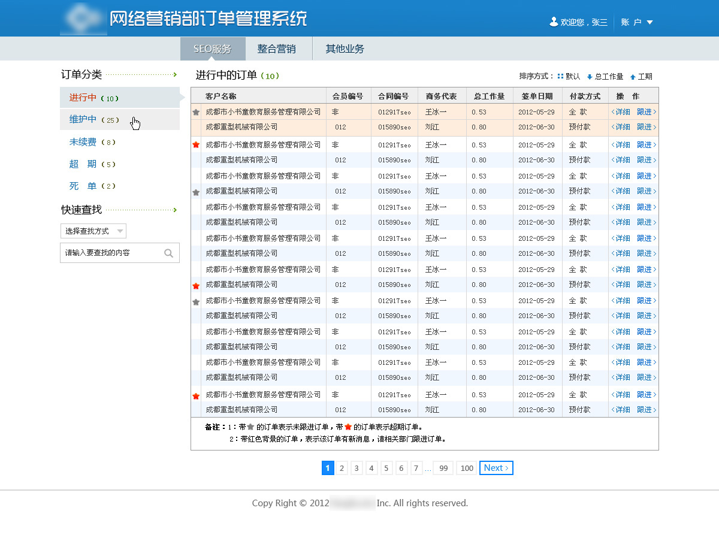719x535 pixels.
Task: Select the 进行中 order category
Action: tap(120, 98)
